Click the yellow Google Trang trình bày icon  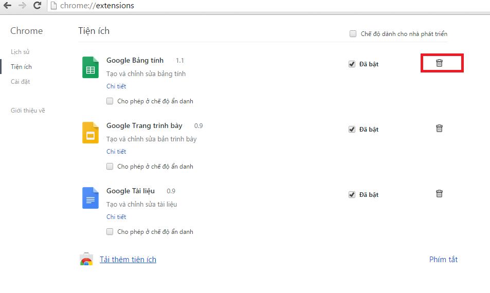coord(90,133)
